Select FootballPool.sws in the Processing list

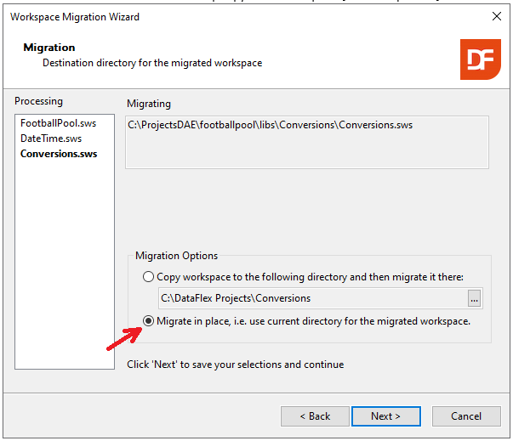click(x=58, y=123)
